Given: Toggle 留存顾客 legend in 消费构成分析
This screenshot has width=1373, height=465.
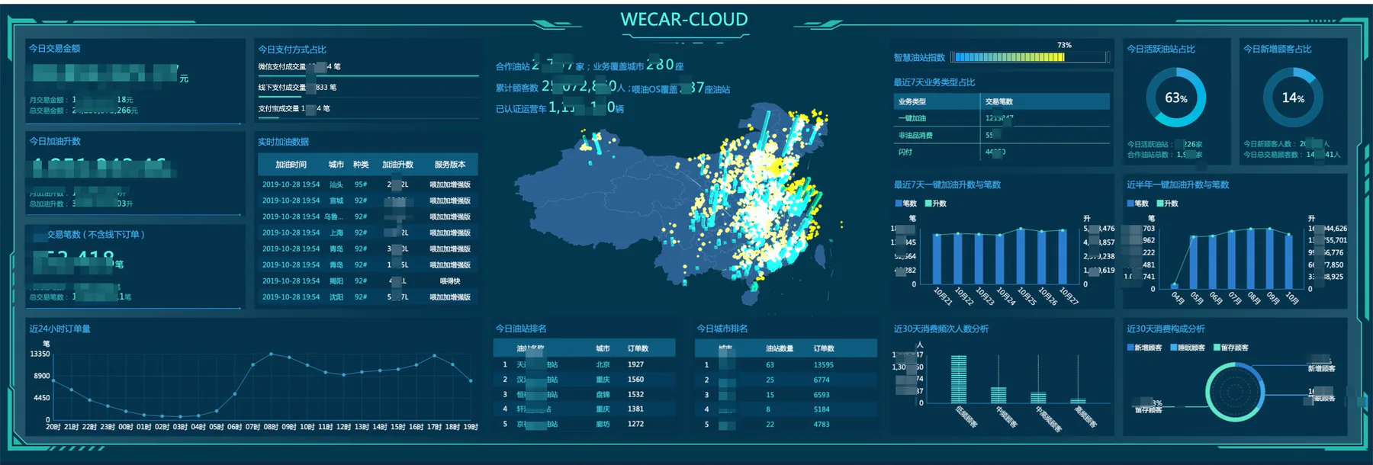Looking at the screenshot, I should pyautogui.click(x=1231, y=348).
